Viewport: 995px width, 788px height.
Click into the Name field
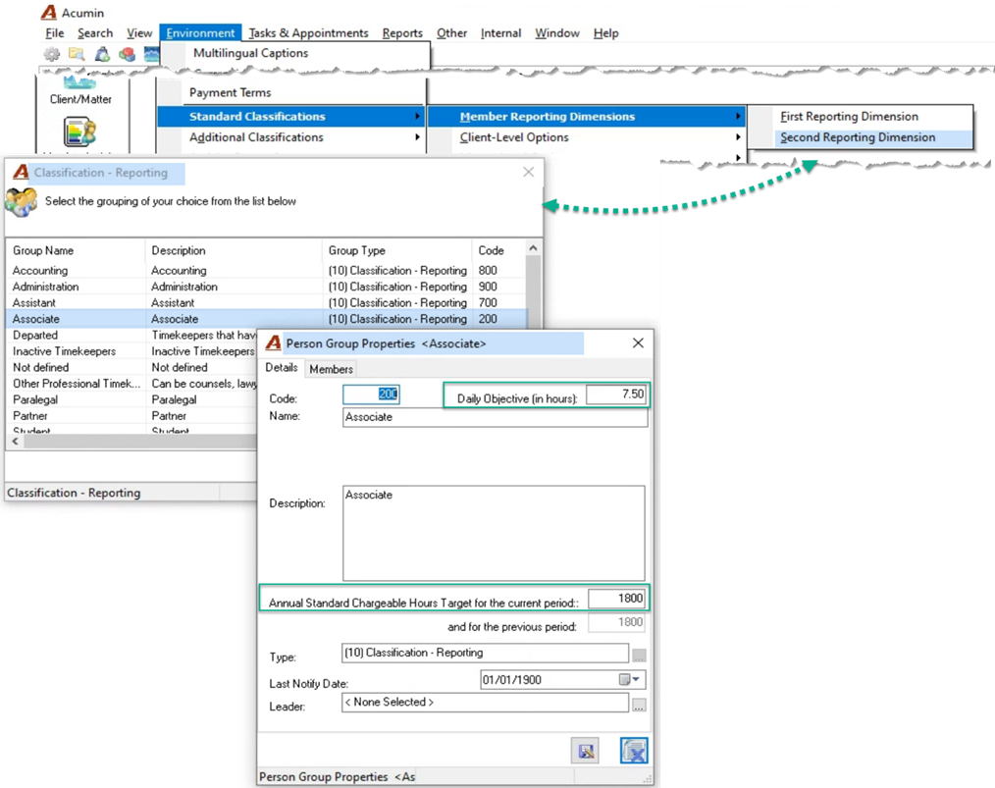pos(495,417)
